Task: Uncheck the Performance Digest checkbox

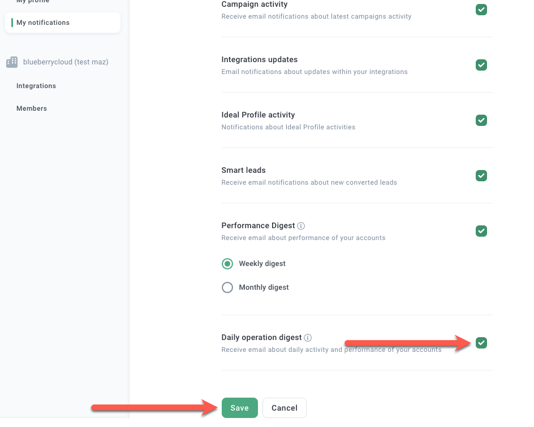Action: pos(481,231)
